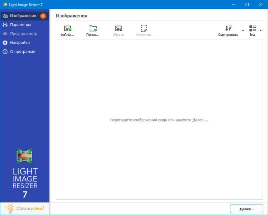Select Предпросмотр with the eye icon

coord(23,34)
